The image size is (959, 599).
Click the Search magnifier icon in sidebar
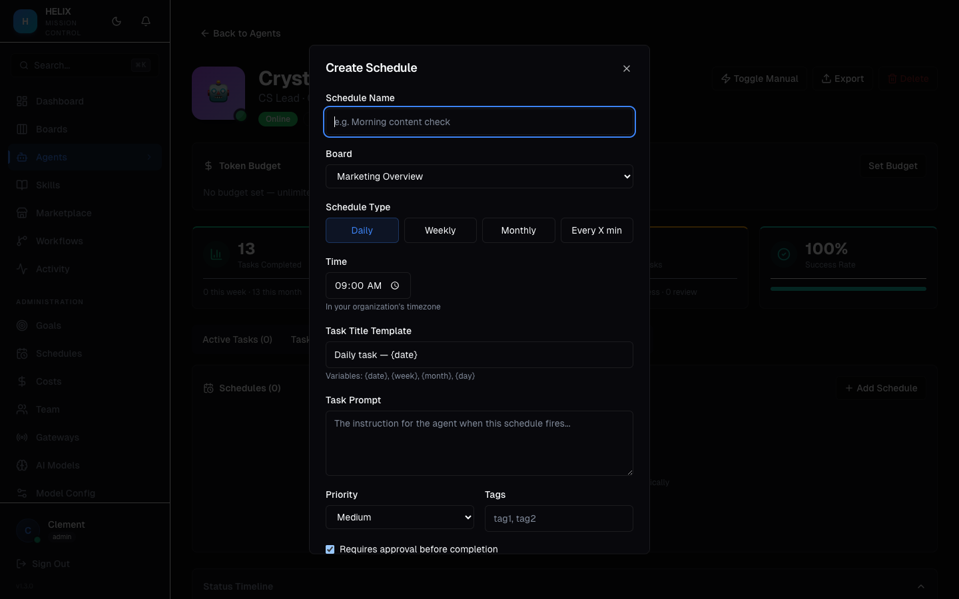[x=24, y=65]
